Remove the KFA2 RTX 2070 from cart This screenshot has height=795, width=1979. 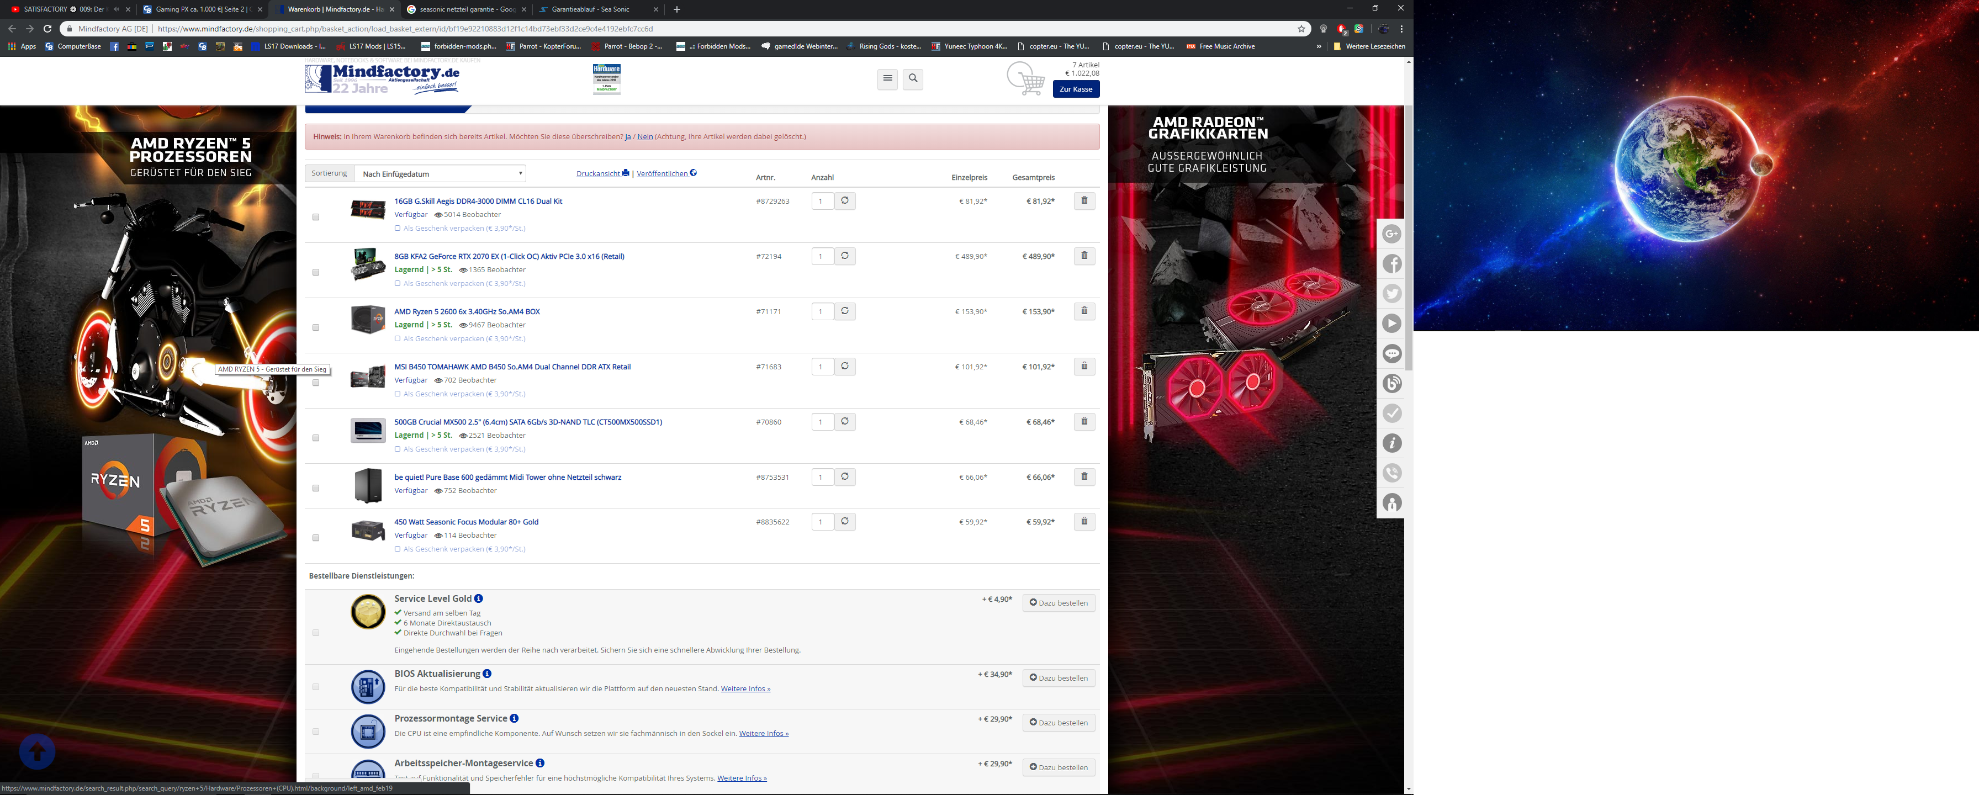[x=1084, y=256]
